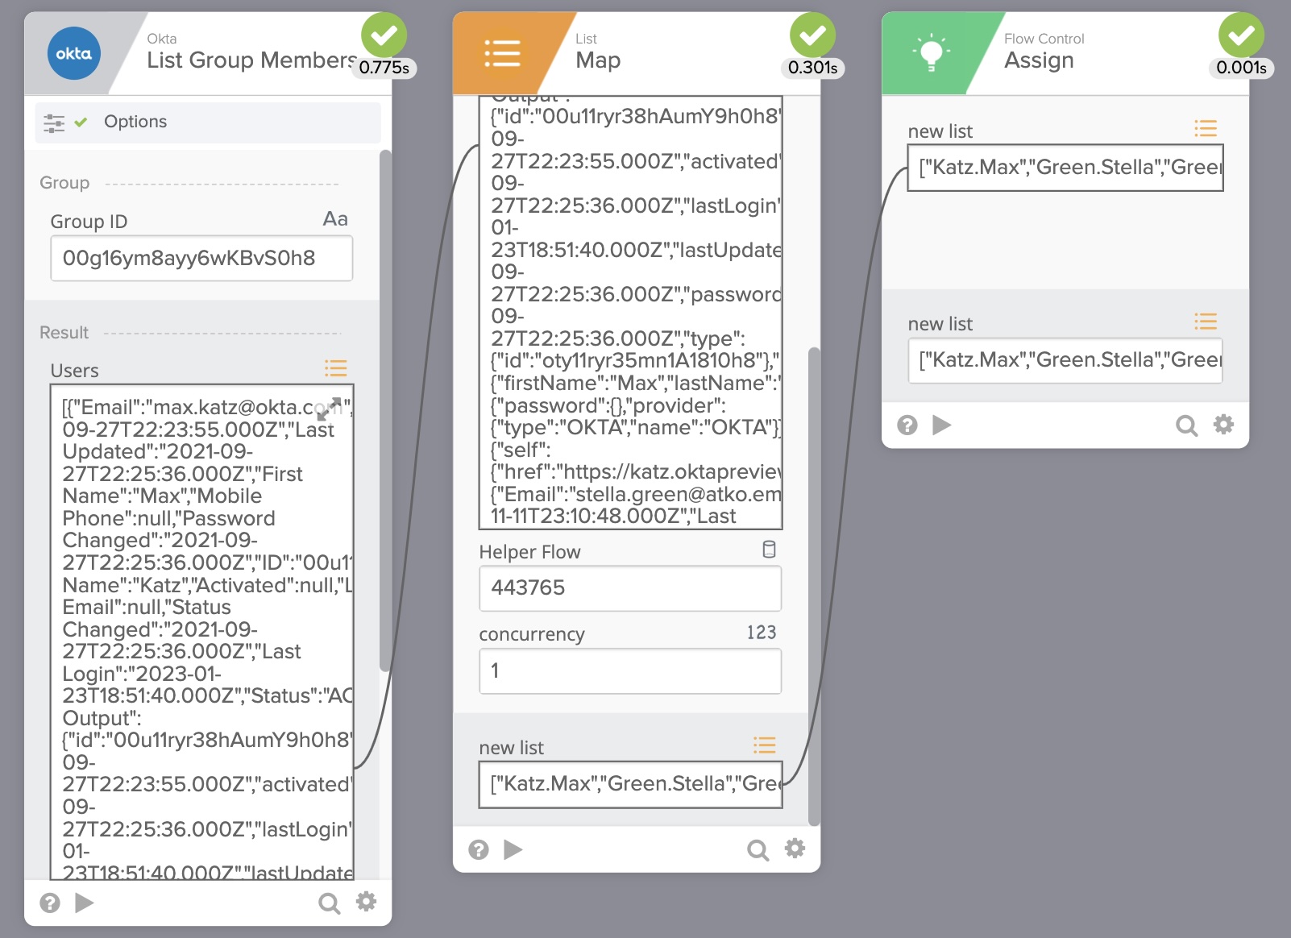Click the Helper Flow field showing 443765
The image size is (1291, 938).
(x=629, y=588)
